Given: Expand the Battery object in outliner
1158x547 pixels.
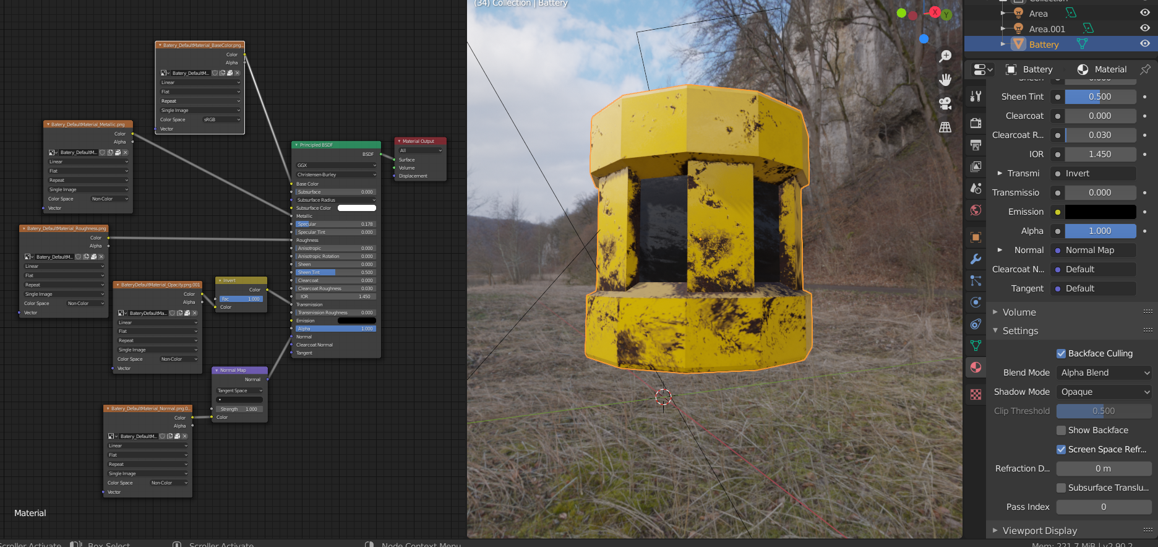Looking at the screenshot, I should 1003,44.
